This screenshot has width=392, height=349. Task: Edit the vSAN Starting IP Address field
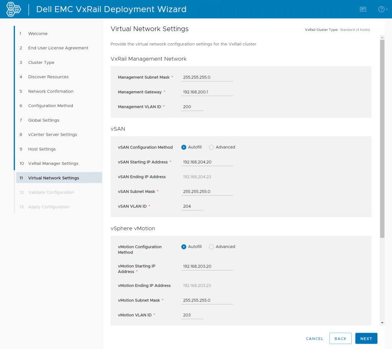pyautogui.click(x=207, y=162)
